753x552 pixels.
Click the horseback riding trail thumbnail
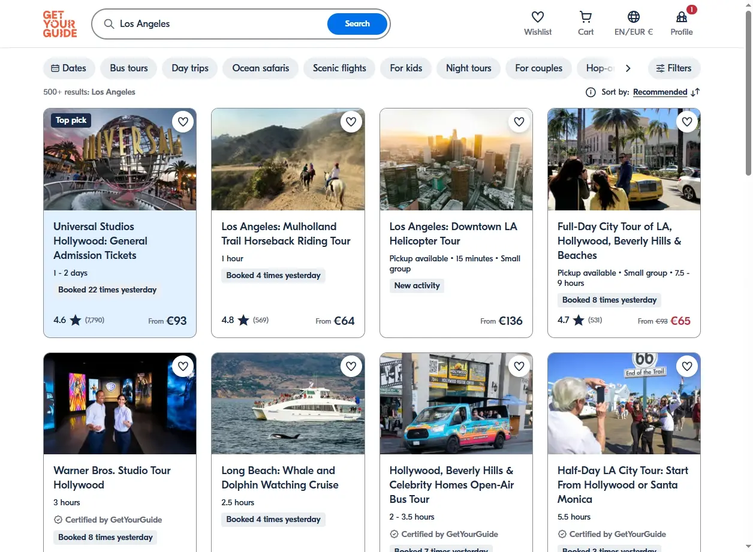point(288,159)
